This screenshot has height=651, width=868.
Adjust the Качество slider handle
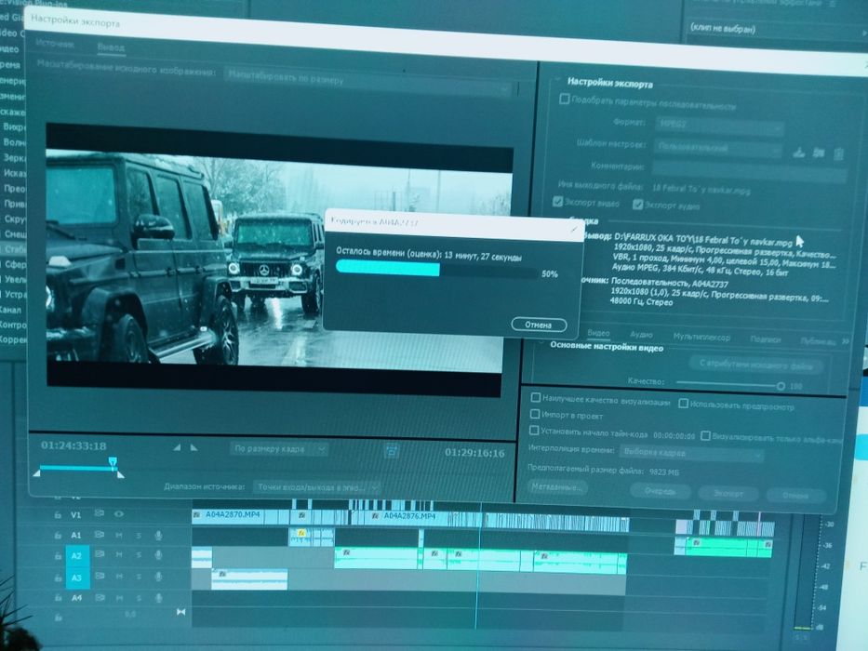(x=781, y=386)
